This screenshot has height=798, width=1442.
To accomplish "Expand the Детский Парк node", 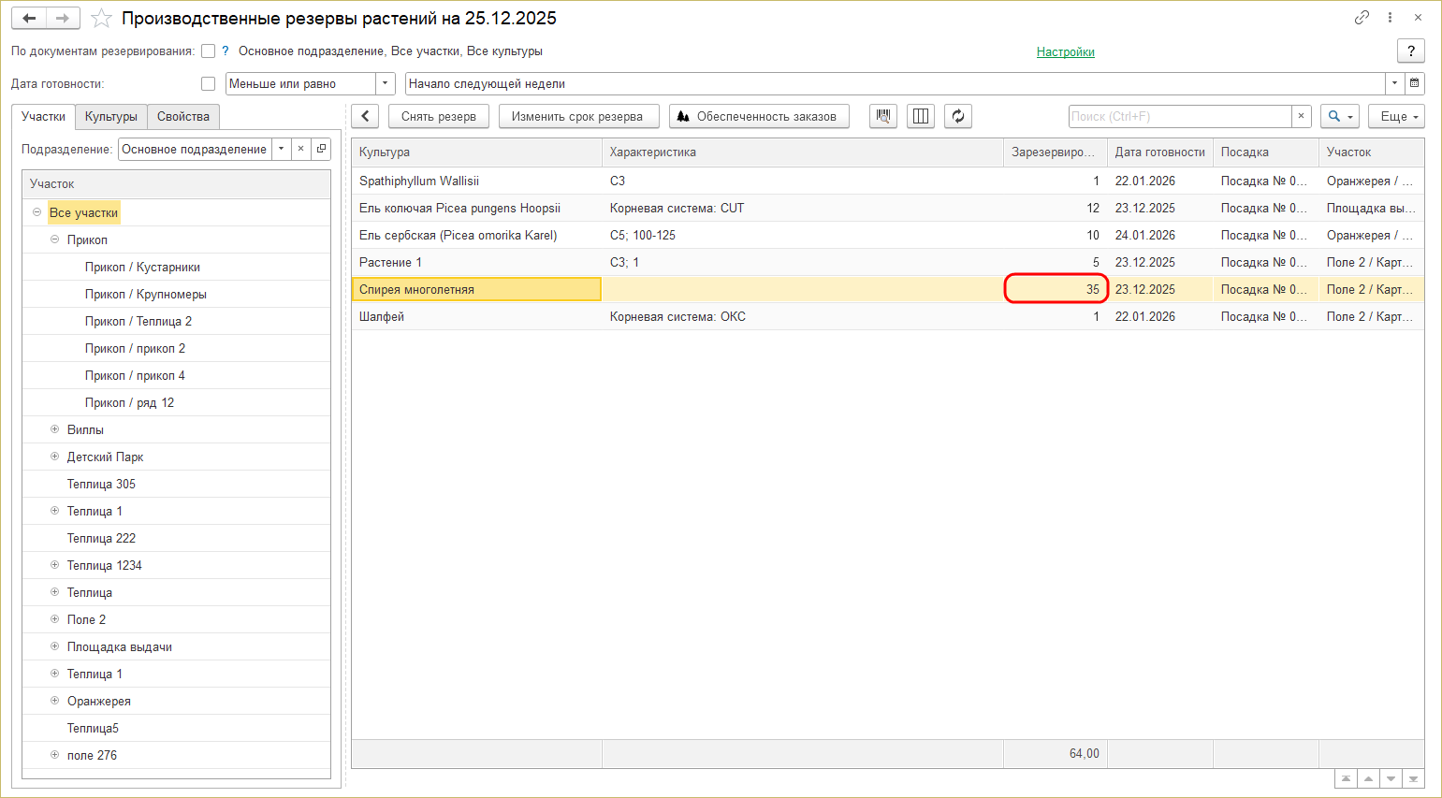I will pyautogui.click(x=54, y=457).
